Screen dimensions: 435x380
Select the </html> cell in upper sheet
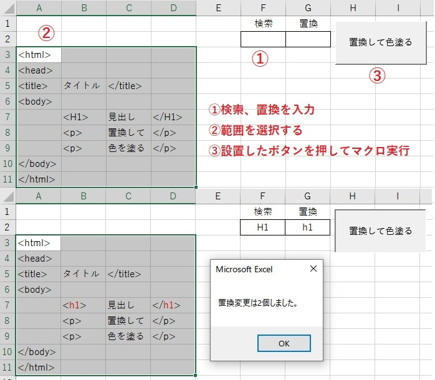(39, 179)
